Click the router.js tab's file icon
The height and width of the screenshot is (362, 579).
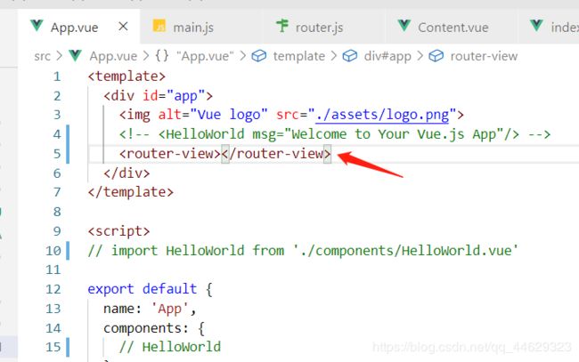(282, 26)
